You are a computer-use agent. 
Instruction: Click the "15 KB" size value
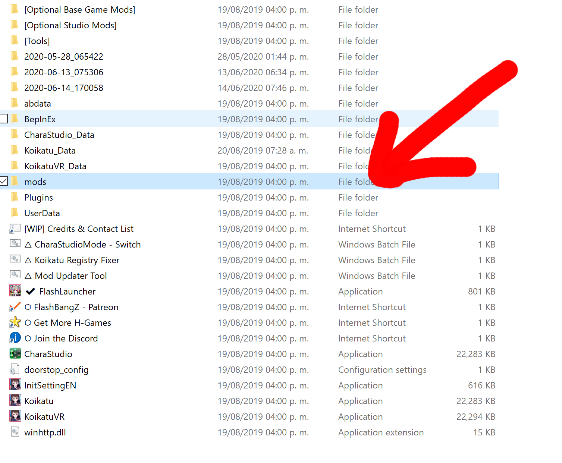(484, 432)
